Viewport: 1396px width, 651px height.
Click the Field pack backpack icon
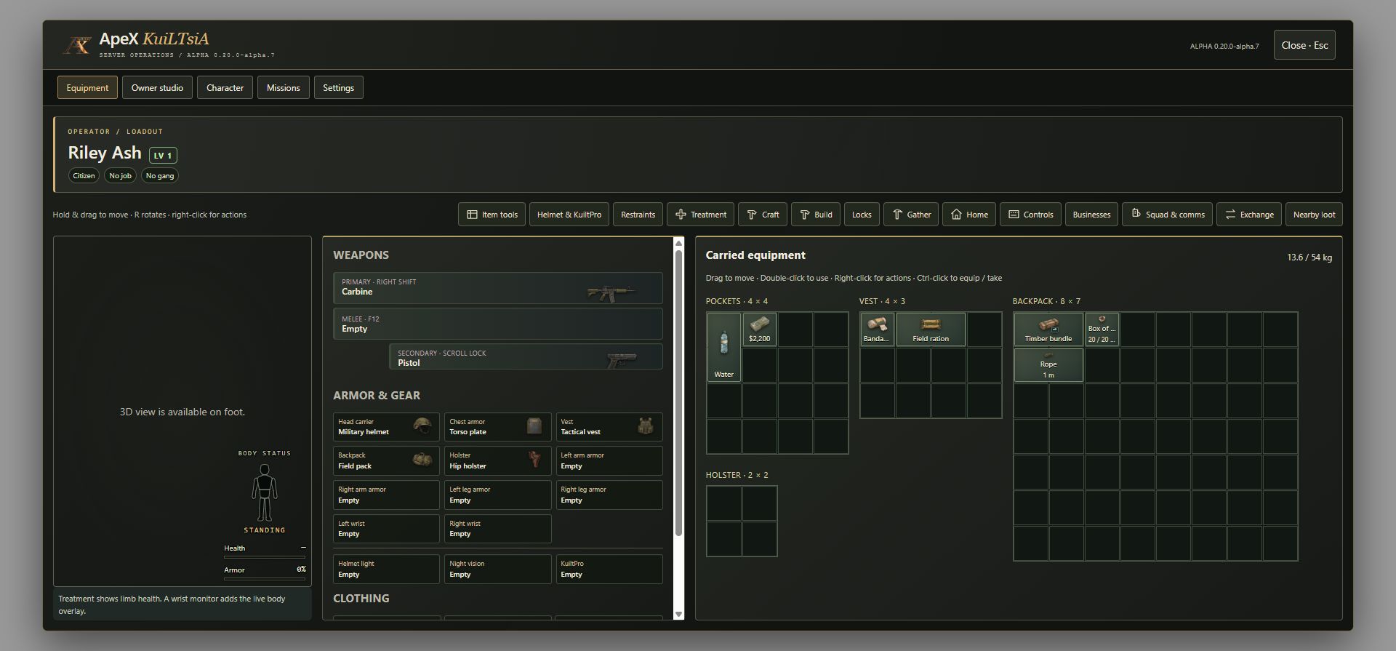pyautogui.click(x=422, y=460)
